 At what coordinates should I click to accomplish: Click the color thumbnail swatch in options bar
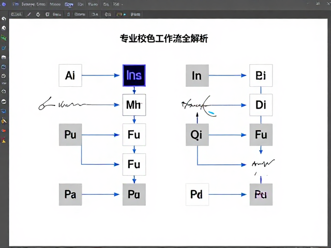(x=119, y=14)
